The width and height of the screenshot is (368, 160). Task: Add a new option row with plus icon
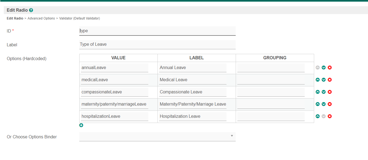tap(81, 125)
